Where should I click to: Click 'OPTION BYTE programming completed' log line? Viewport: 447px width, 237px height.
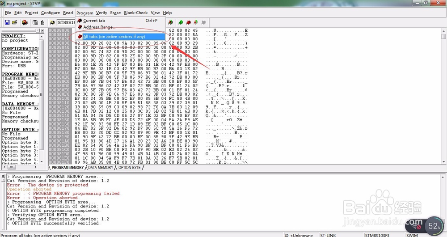point(54,211)
